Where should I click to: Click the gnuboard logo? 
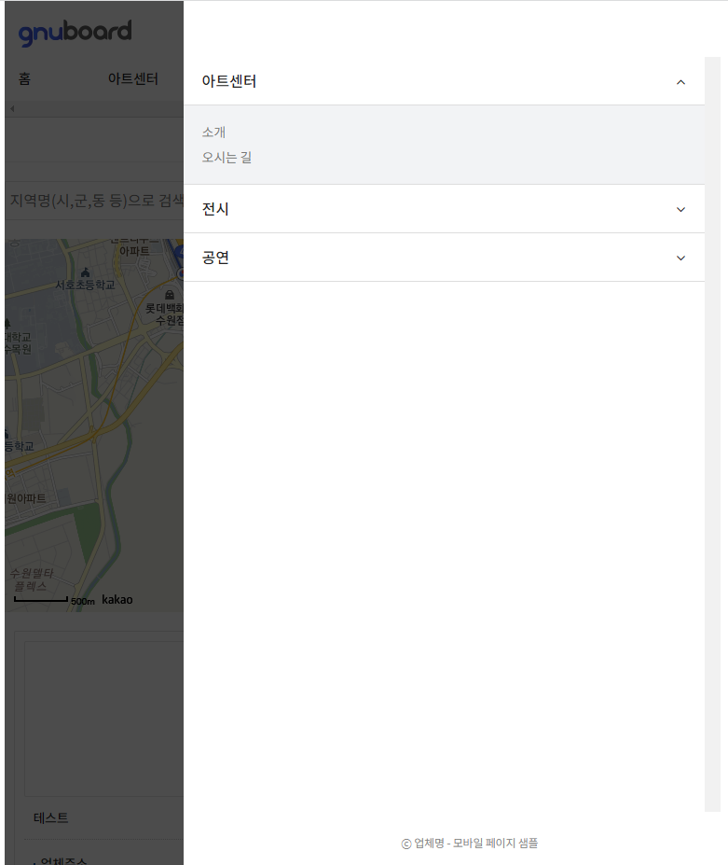click(75, 33)
